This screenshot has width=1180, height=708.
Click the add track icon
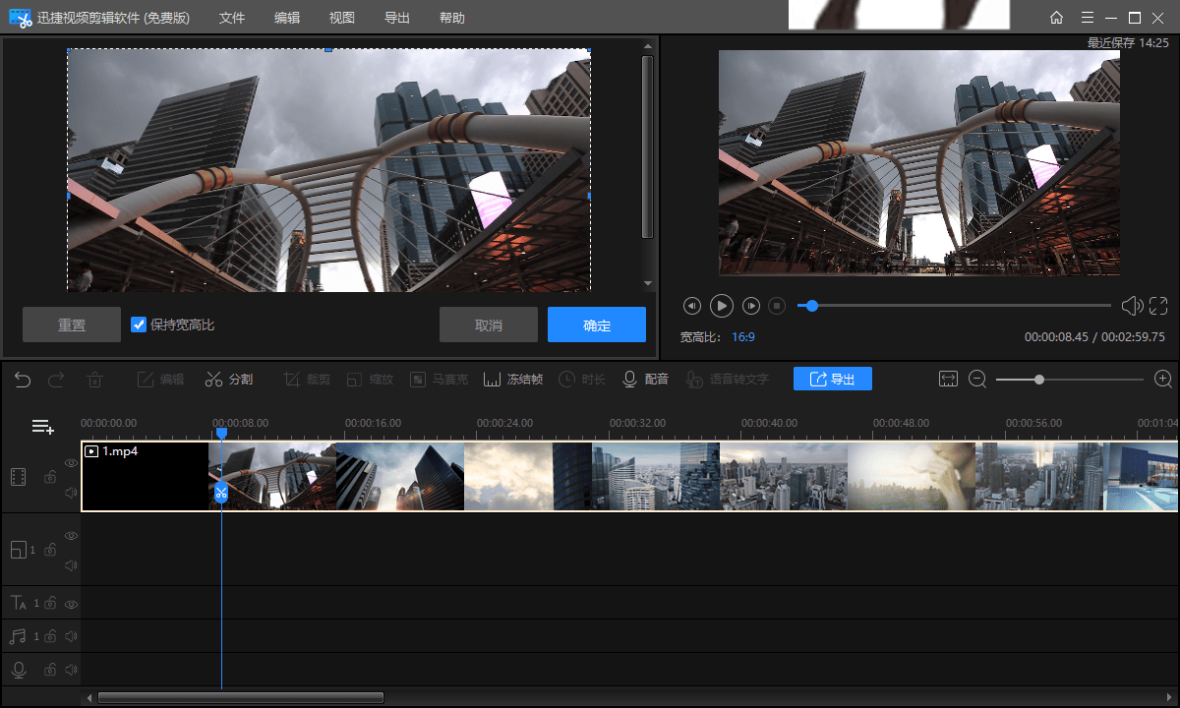[42, 427]
